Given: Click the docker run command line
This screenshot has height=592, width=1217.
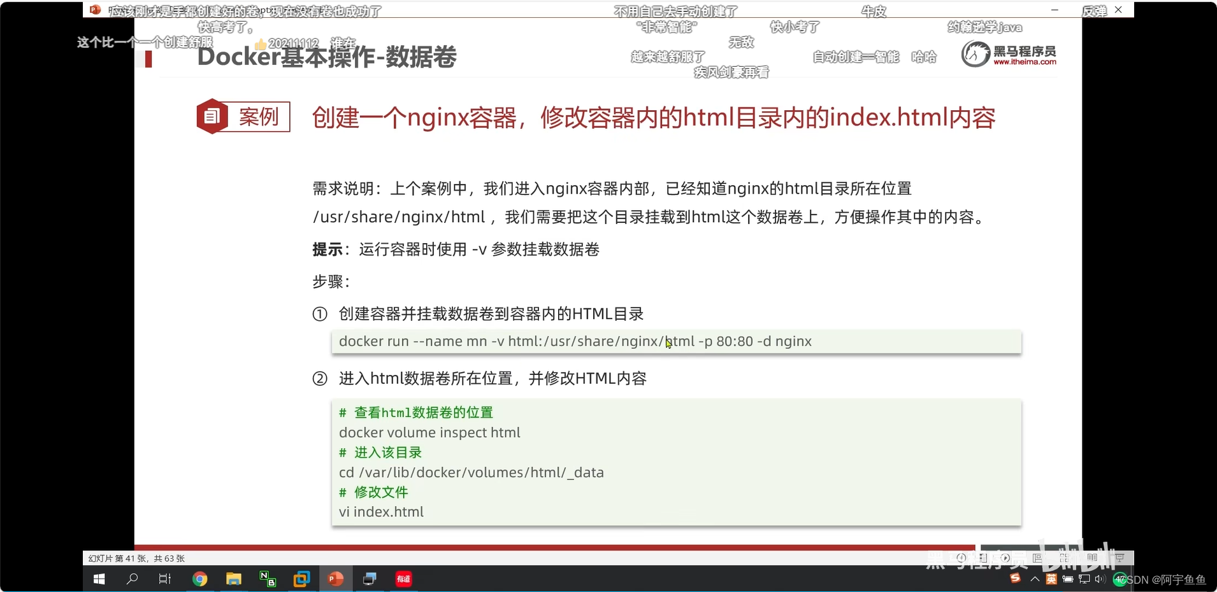Looking at the screenshot, I should [x=575, y=341].
